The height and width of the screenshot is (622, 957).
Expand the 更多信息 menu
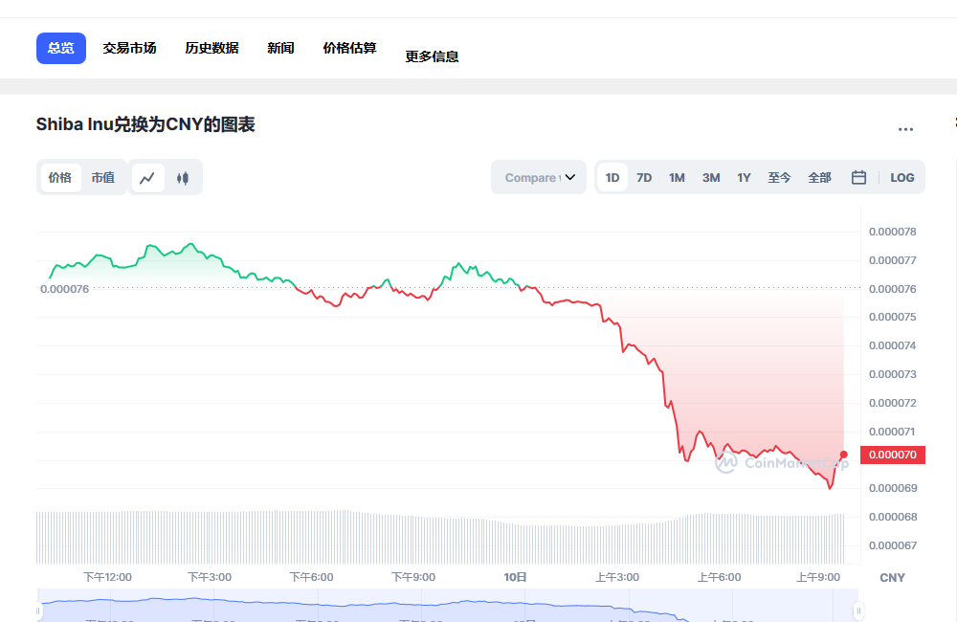tap(432, 55)
